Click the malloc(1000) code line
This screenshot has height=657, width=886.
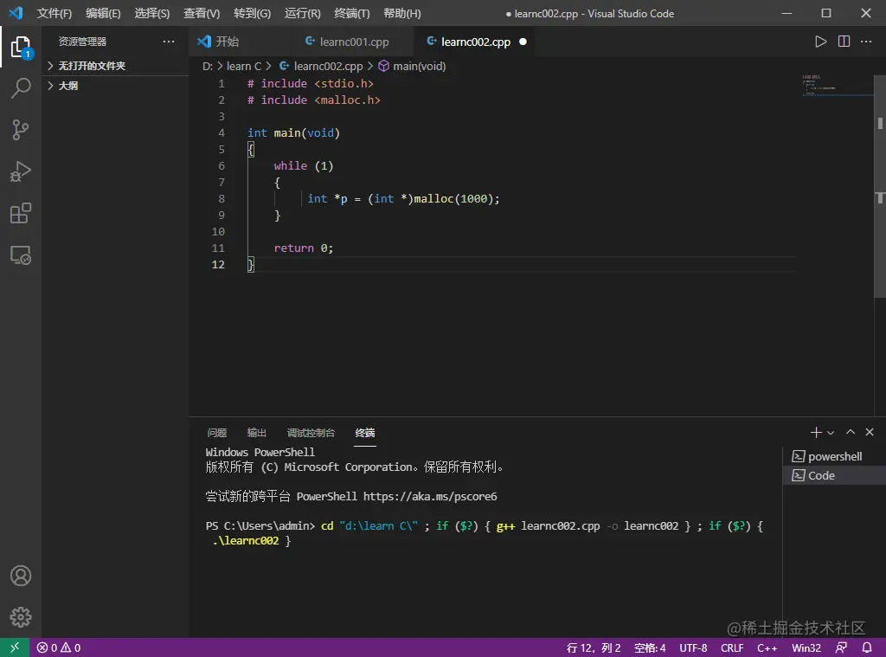(x=403, y=198)
